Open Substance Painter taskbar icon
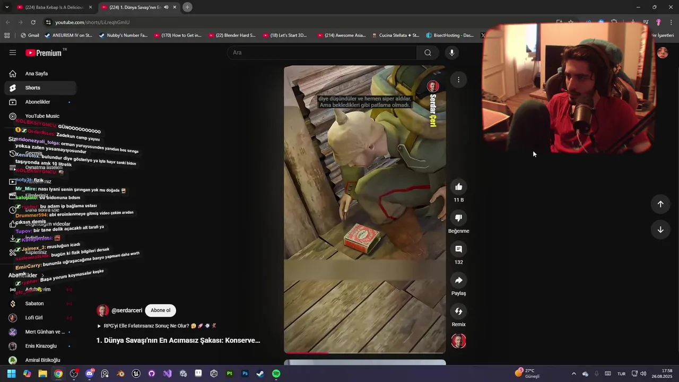679x382 pixels. (x=230, y=374)
